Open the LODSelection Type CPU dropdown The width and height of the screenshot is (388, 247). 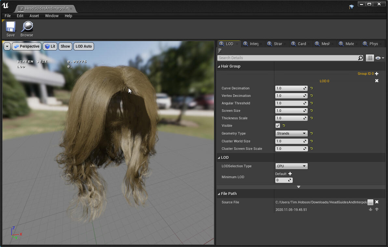(291, 166)
